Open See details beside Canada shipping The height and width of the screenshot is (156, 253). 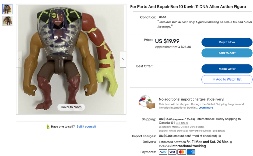[x=182, y=123]
